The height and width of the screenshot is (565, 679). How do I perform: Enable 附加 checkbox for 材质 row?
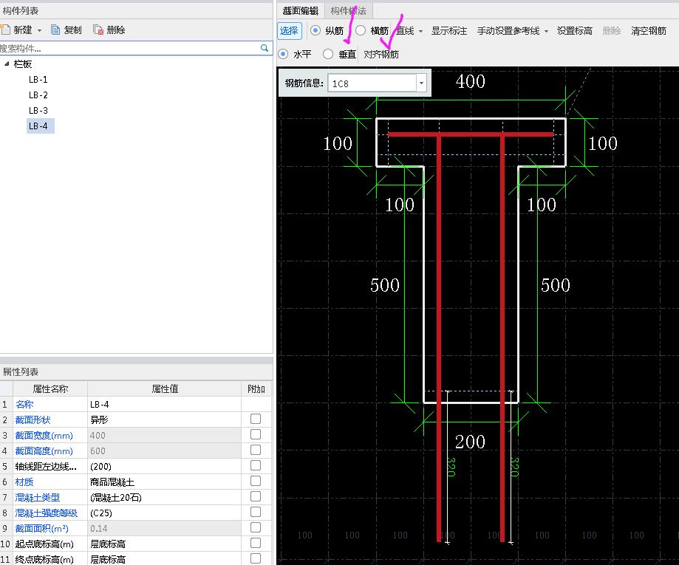pos(256,481)
